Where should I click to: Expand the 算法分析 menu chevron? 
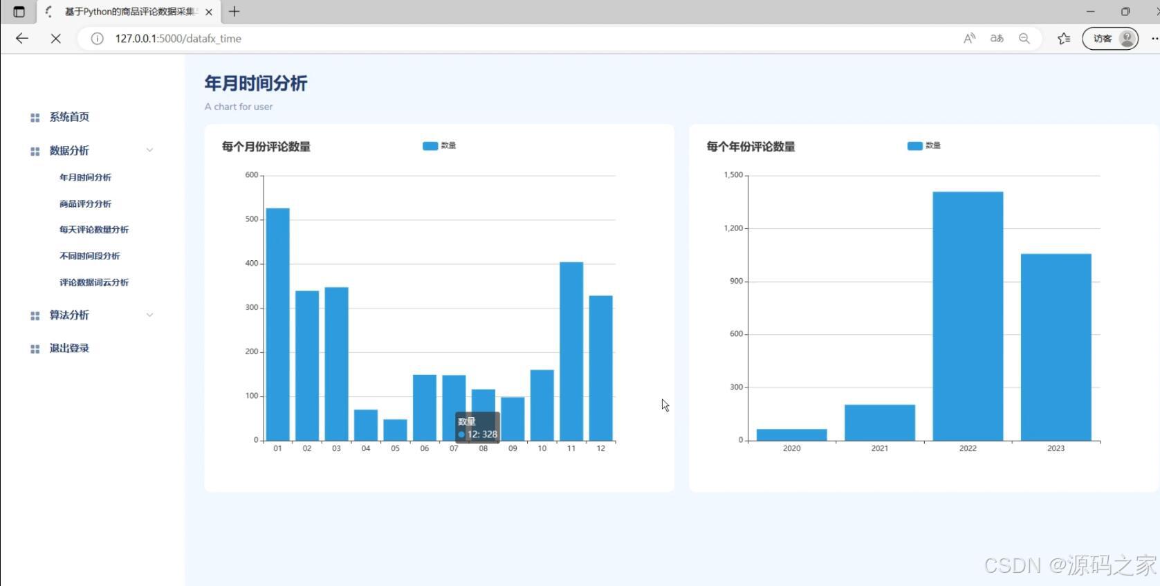149,315
